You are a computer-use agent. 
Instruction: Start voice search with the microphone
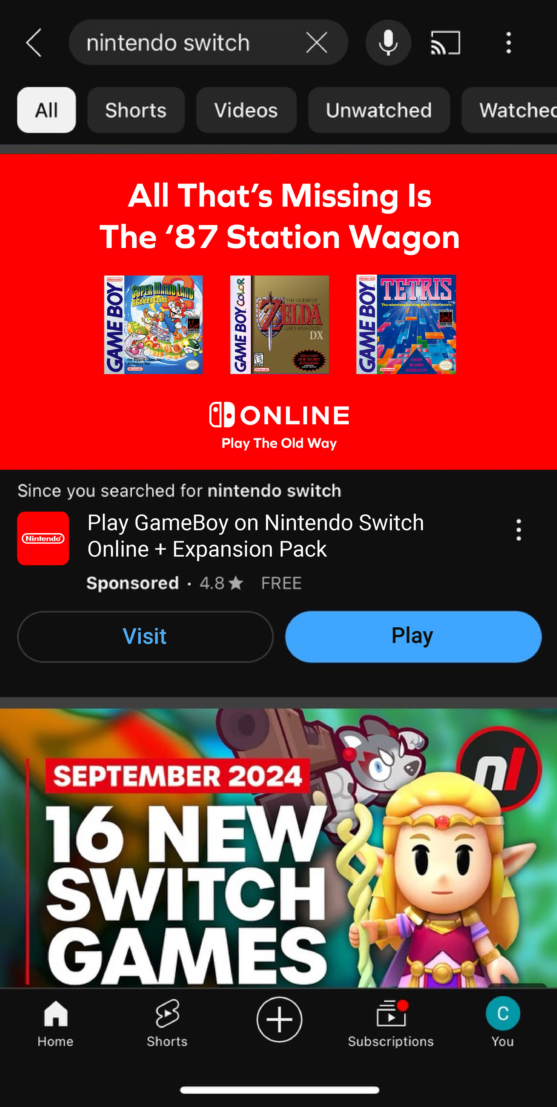(x=388, y=42)
